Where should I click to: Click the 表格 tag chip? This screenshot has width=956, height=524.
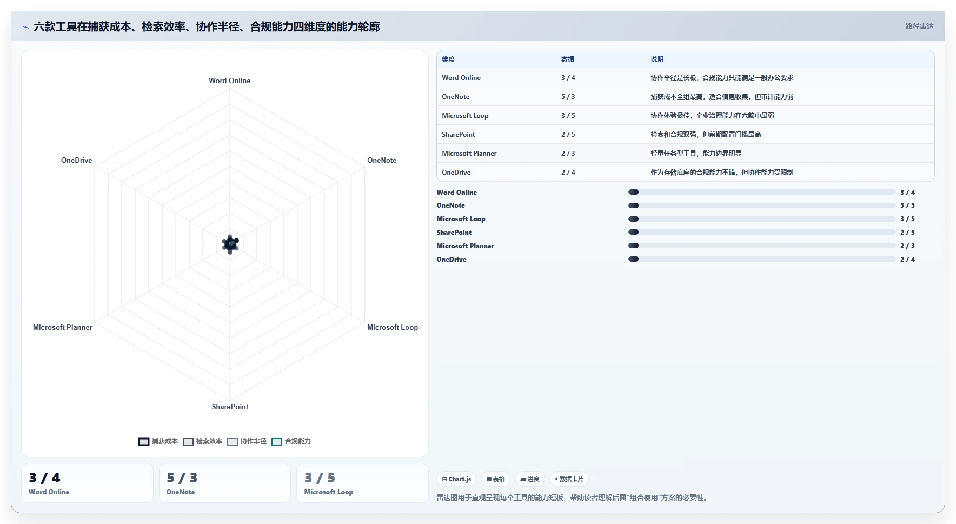(495, 479)
